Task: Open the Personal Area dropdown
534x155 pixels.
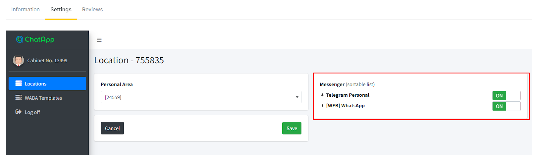Action: pyautogui.click(x=200, y=97)
